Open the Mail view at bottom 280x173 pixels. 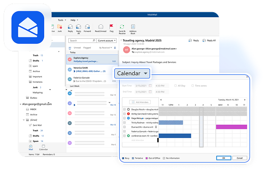click(x=31, y=148)
